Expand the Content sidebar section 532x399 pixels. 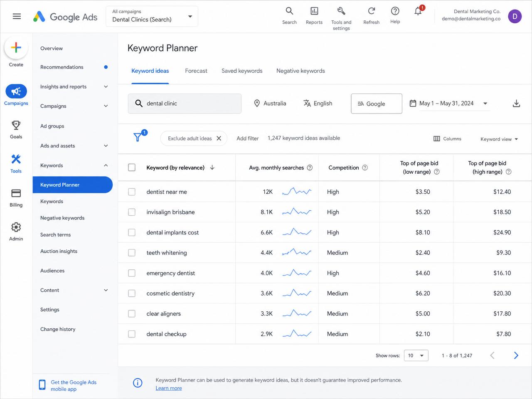(106, 290)
